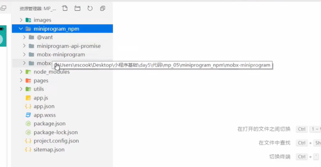This screenshot has width=321, height=167.
Task: Click the green node_modules folder icon
Action: pos(28,72)
